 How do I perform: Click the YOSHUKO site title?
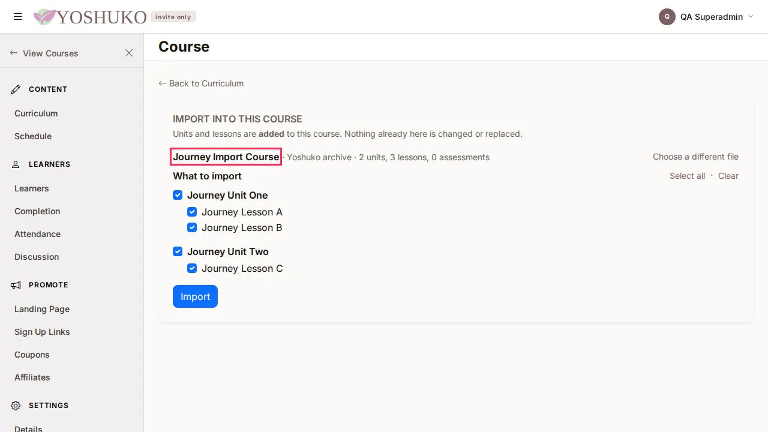pos(101,17)
